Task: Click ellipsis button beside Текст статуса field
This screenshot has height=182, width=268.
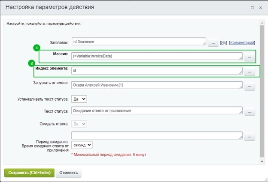Action: pos(250,113)
